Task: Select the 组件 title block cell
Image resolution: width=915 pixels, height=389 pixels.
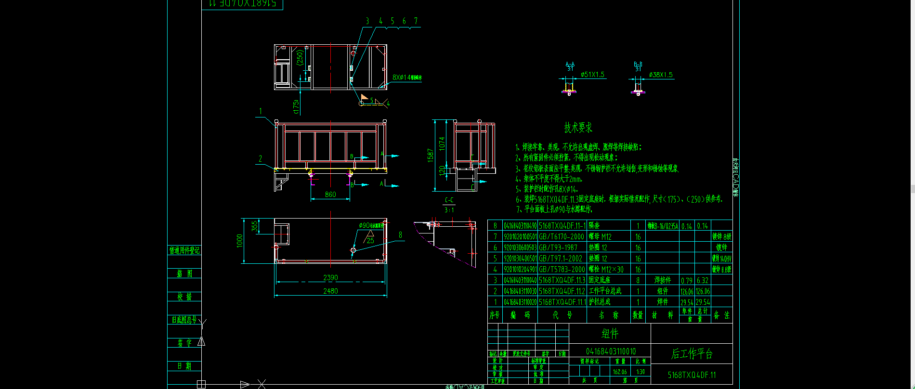Action: (610, 333)
